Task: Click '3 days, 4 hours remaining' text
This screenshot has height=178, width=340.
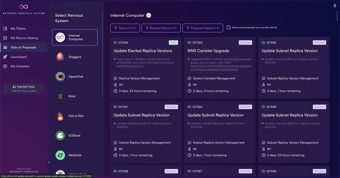Action: [211, 91]
